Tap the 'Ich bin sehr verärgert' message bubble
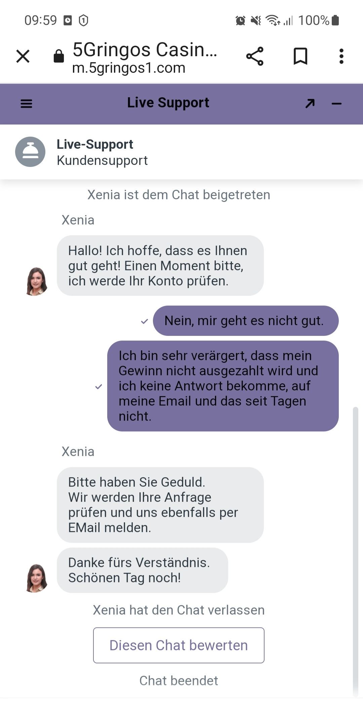The height and width of the screenshot is (706, 363). click(x=223, y=386)
